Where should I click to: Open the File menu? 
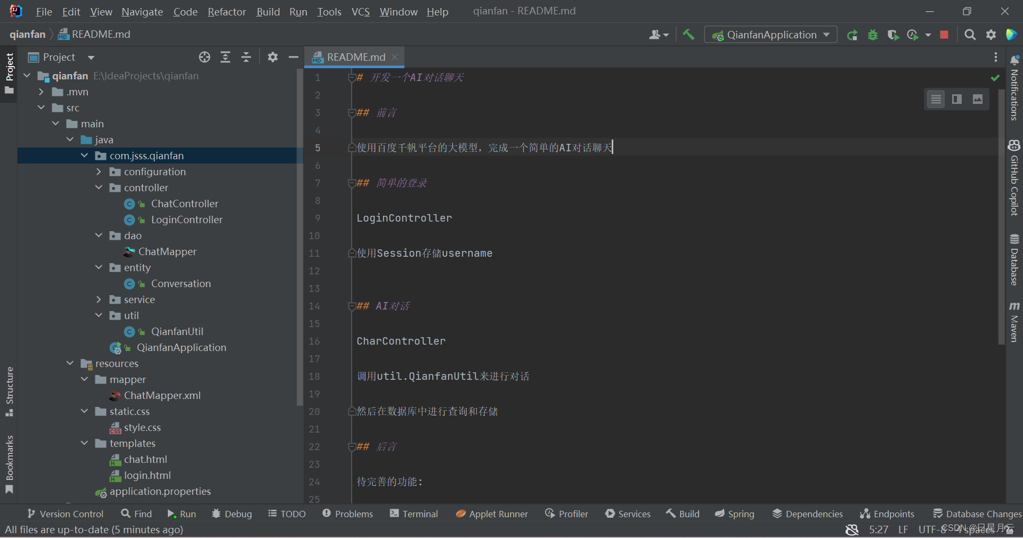click(44, 12)
